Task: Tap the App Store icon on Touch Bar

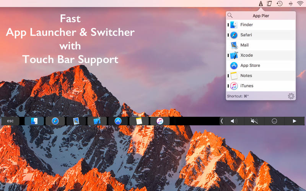Action: [118, 121]
